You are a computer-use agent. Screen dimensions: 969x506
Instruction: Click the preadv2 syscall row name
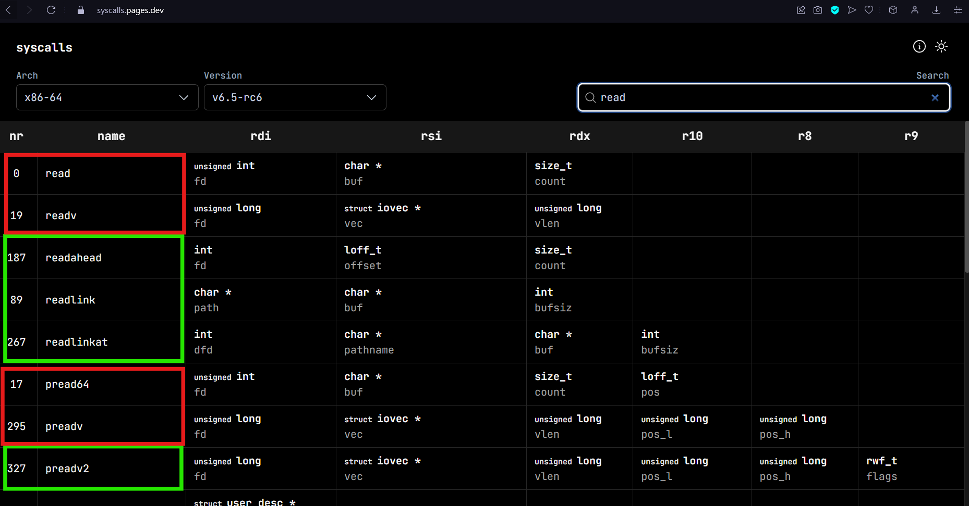tap(67, 469)
